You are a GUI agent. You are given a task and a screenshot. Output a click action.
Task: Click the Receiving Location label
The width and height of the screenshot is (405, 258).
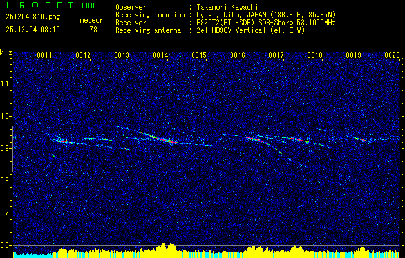coord(150,15)
